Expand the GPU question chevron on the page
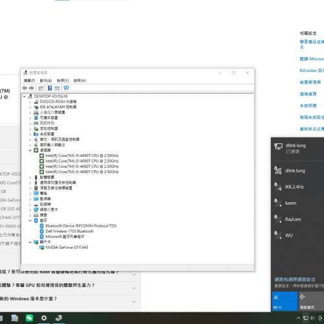 pyautogui.click(x=133, y=288)
